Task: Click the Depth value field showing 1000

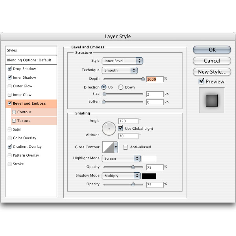Action: 155,79
